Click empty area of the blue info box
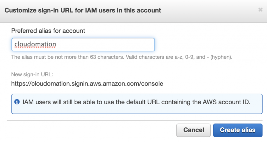This screenshot has width=267, height=143. [x=136, y=110]
